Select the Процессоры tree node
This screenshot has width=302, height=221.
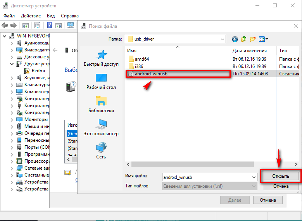pyautogui.click(x=36, y=161)
